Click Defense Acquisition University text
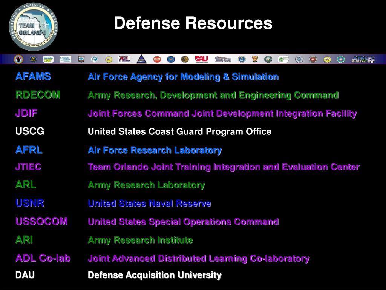 [x=155, y=275]
